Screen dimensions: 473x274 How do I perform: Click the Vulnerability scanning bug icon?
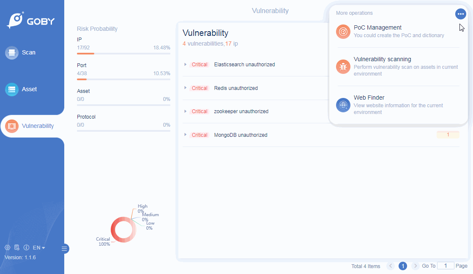[343, 66]
